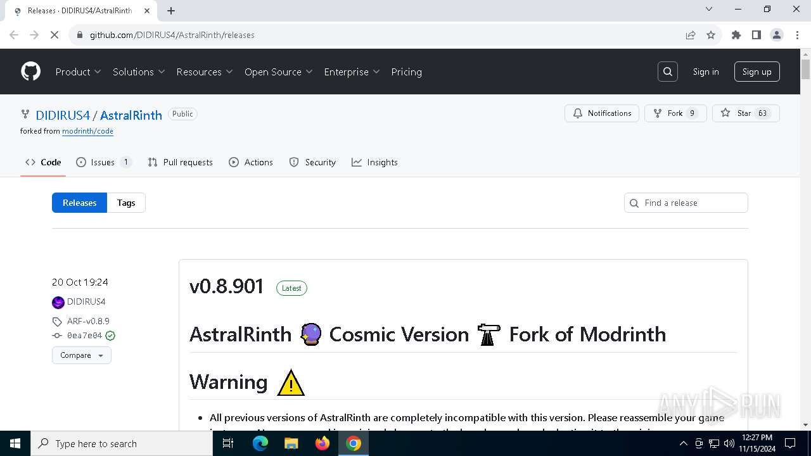
Task: Open Chrome tab search dropdown
Action: point(709,9)
